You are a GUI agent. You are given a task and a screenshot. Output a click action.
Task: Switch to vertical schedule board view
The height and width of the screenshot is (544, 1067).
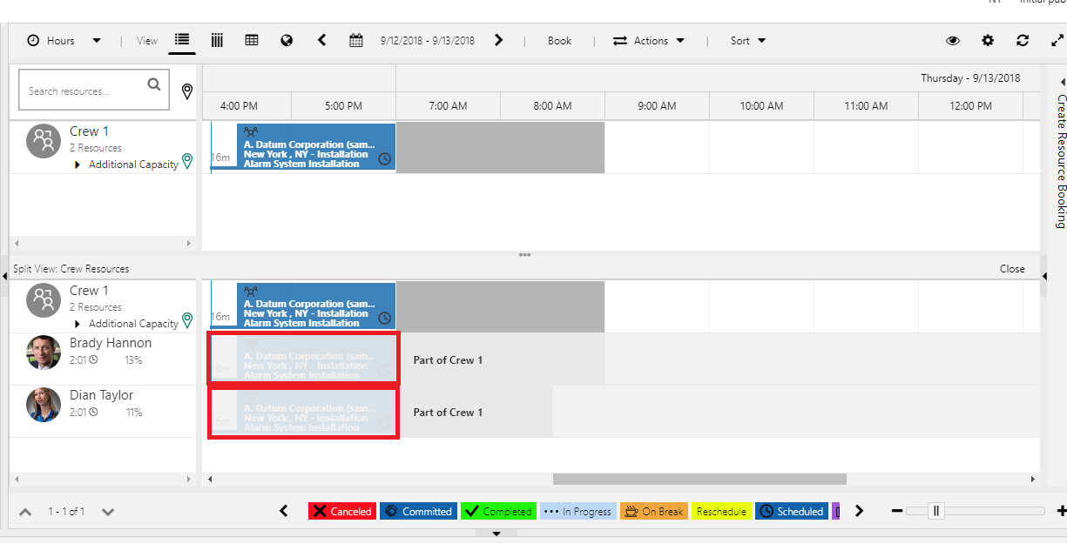click(x=217, y=40)
